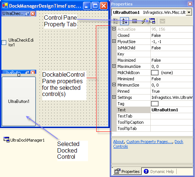
Task: Close the DockManagerDesignTimeFunc form window
Action: point(104,6)
